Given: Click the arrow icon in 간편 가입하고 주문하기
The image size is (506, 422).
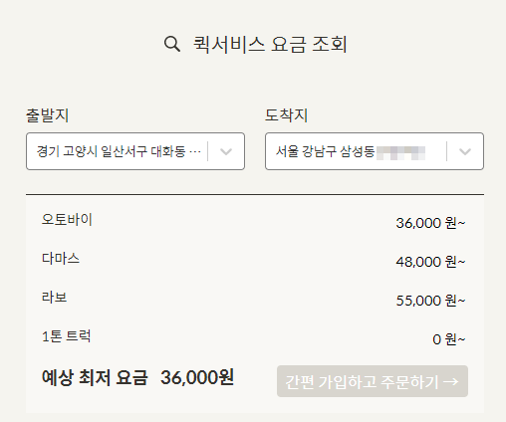Looking at the screenshot, I should [451, 381].
